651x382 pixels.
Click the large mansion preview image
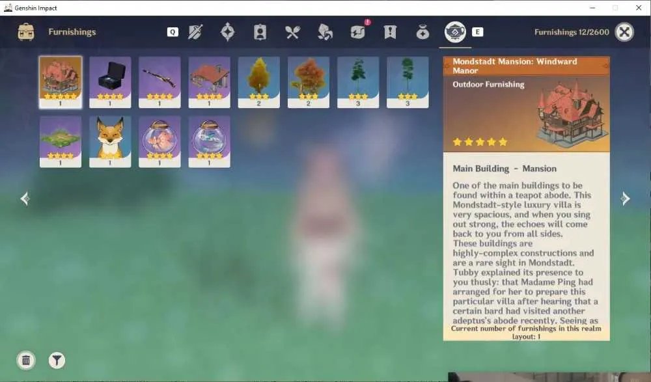point(572,115)
